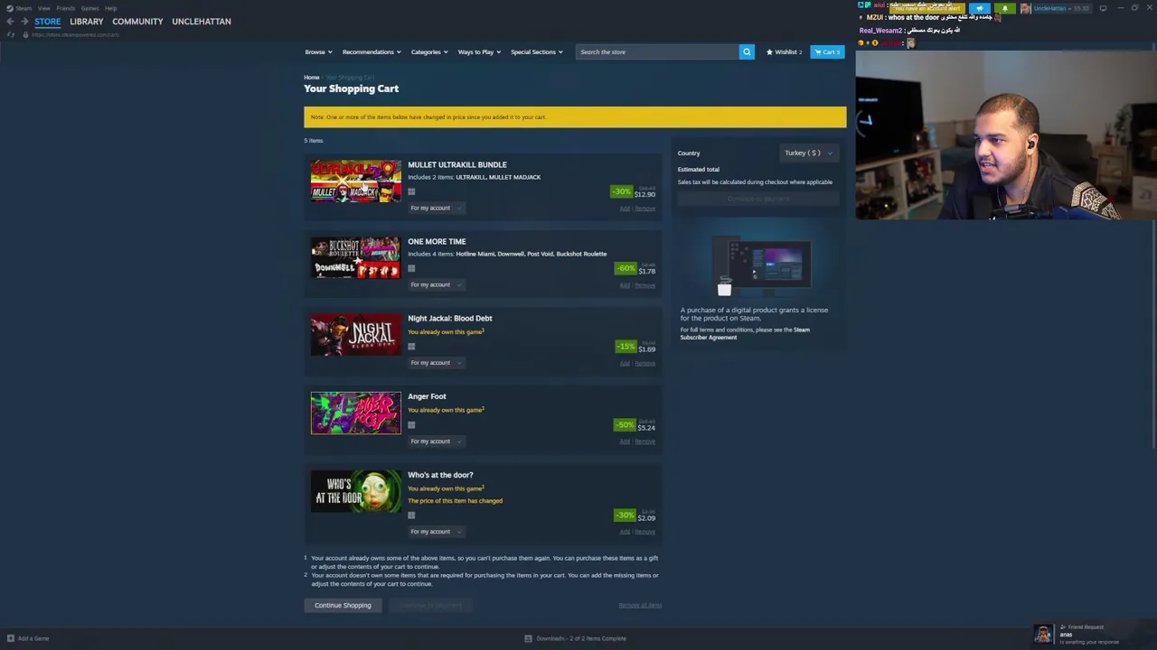
Task: Click the Downloads icon in bottom bar
Action: (x=528, y=638)
